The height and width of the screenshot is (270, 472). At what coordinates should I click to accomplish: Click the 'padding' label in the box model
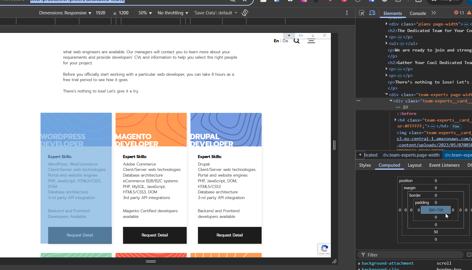(x=422, y=203)
